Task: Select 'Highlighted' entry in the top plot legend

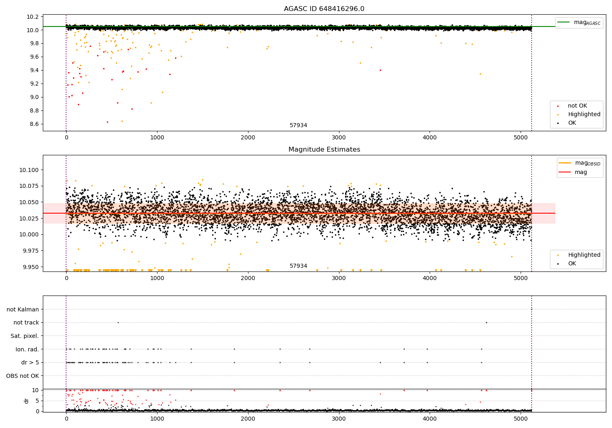Action: [x=584, y=115]
